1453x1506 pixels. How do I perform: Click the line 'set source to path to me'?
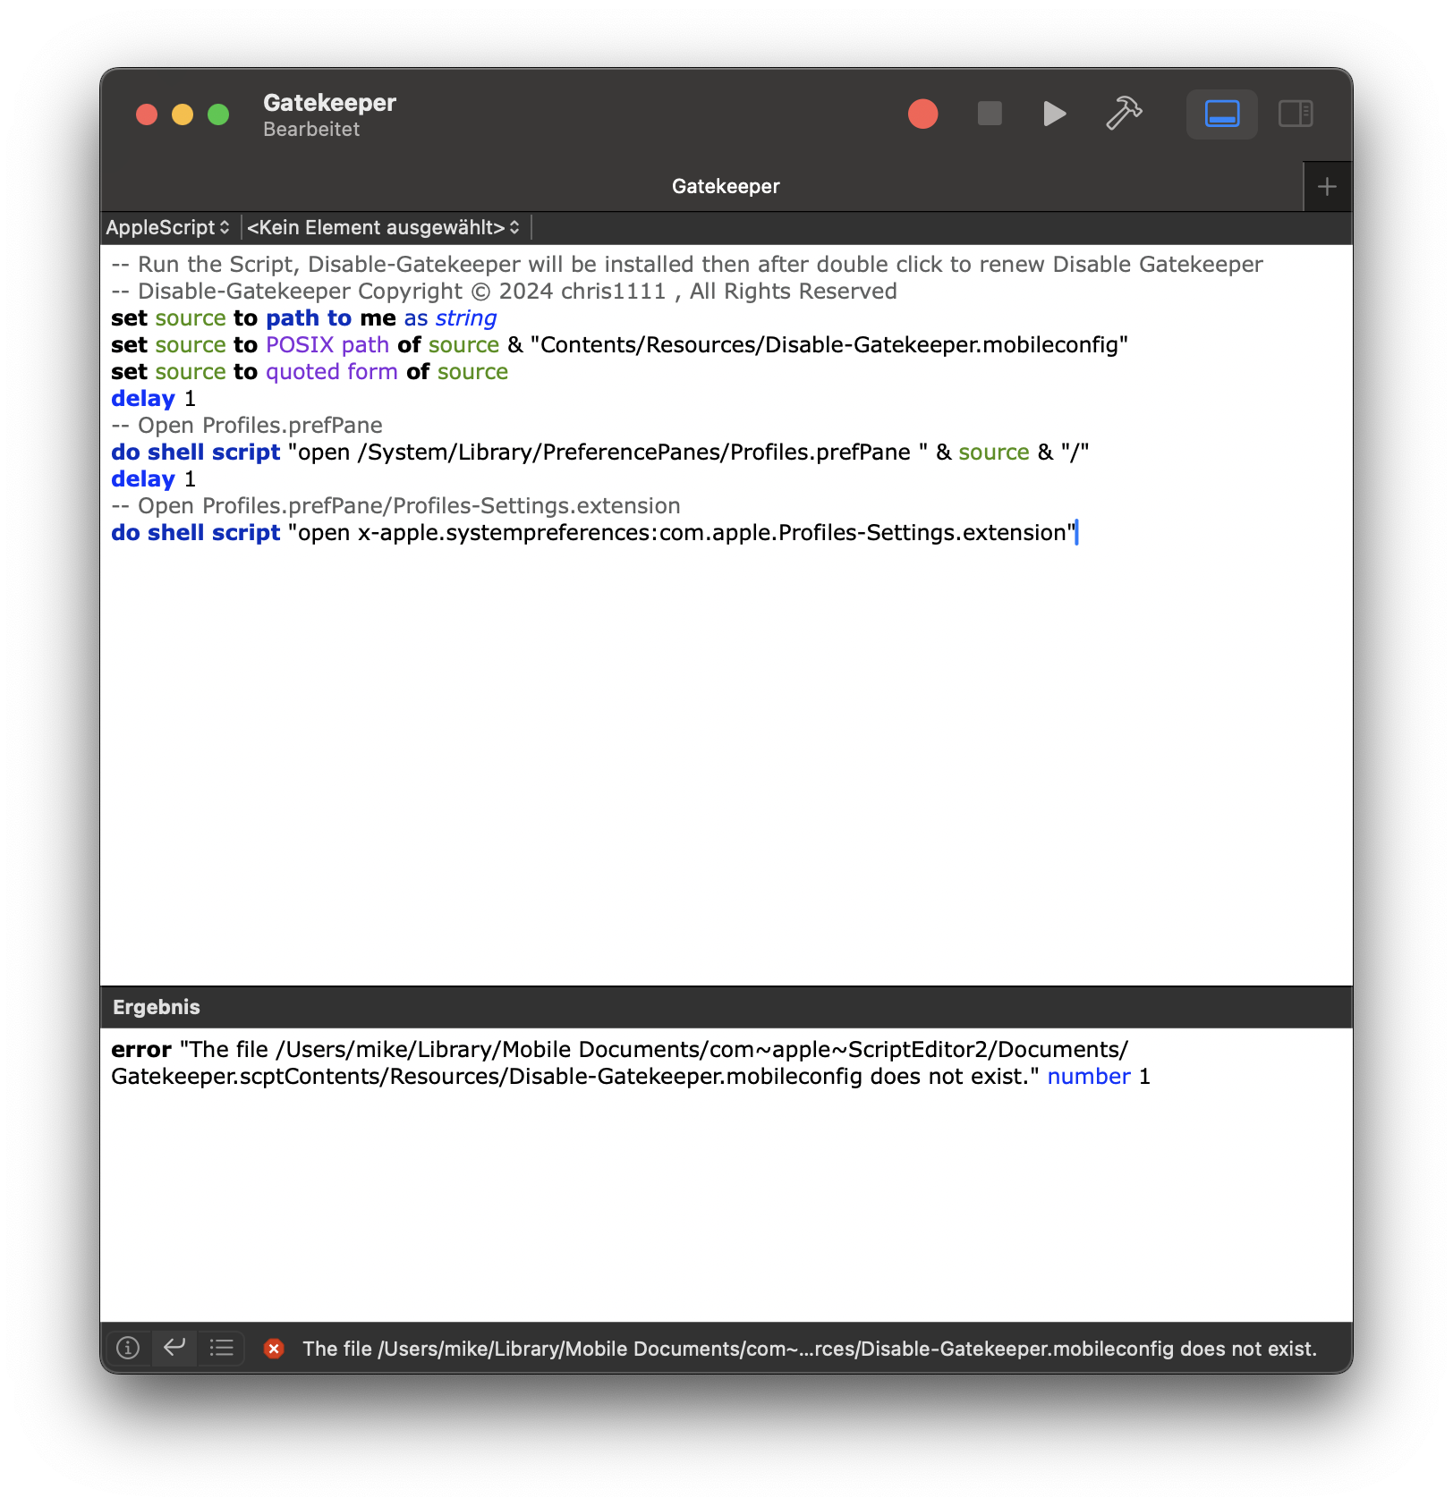click(304, 318)
